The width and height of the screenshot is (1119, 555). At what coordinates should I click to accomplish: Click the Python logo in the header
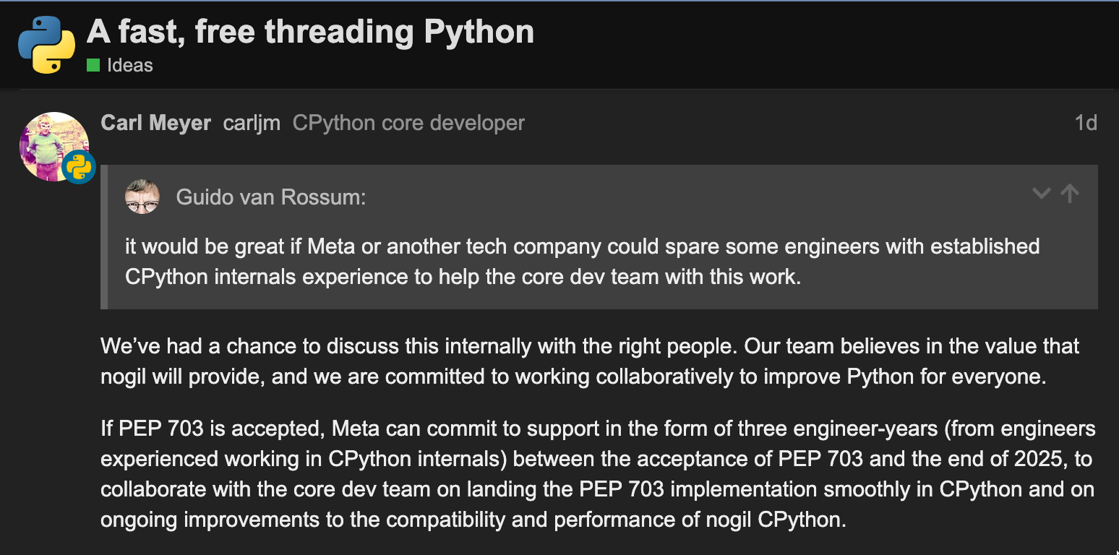(x=47, y=45)
